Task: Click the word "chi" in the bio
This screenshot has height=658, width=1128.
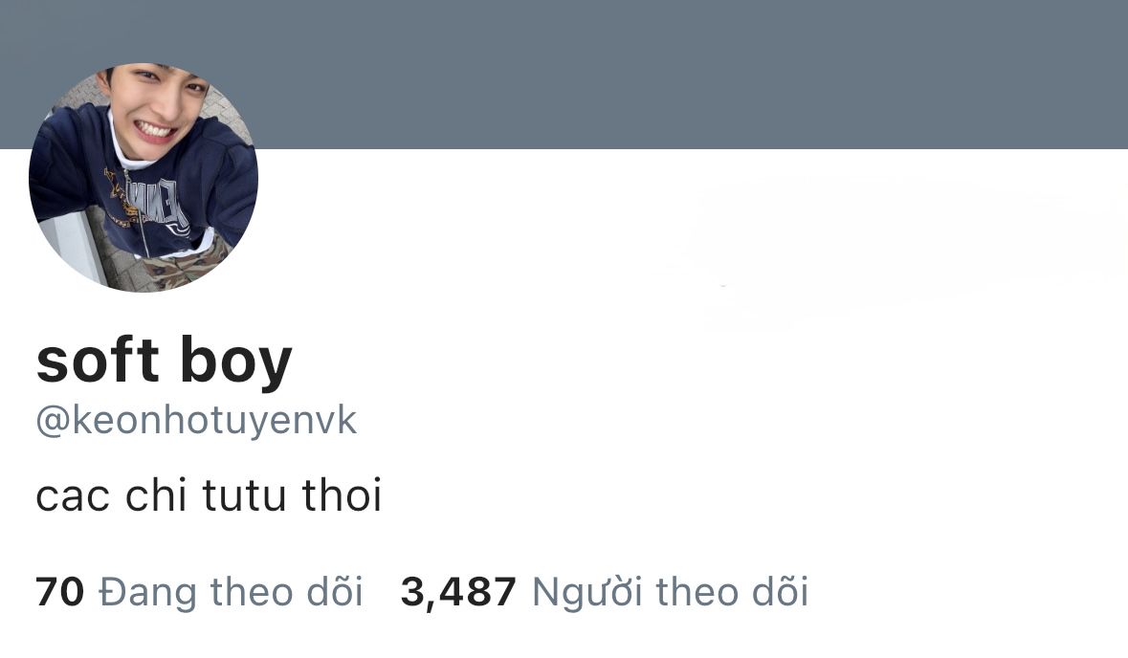Action: (x=156, y=495)
